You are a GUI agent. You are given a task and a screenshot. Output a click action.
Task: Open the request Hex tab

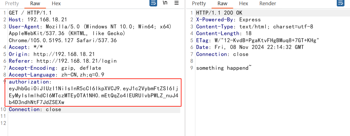(x=56, y=4)
